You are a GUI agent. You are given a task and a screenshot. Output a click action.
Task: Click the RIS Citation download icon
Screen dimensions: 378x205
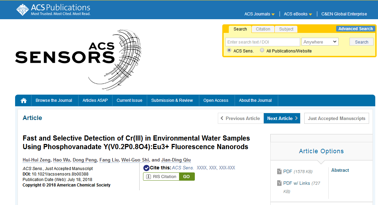click(x=149, y=177)
